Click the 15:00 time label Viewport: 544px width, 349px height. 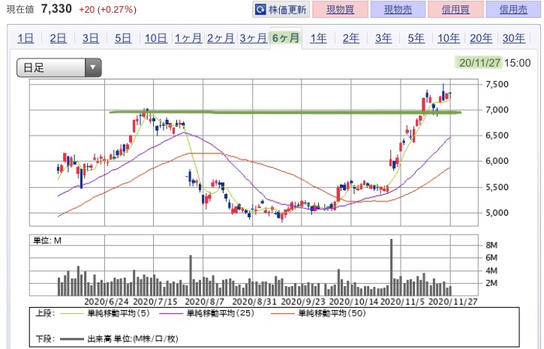[x=518, y=63]
